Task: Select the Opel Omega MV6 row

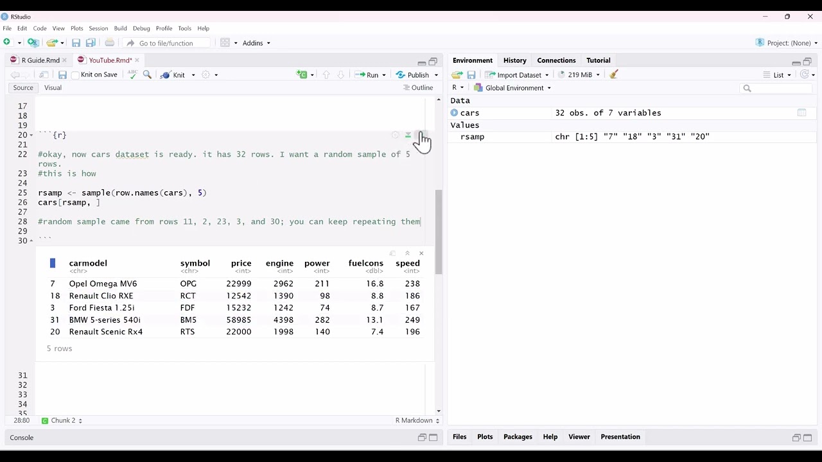Action: point(235,284)
